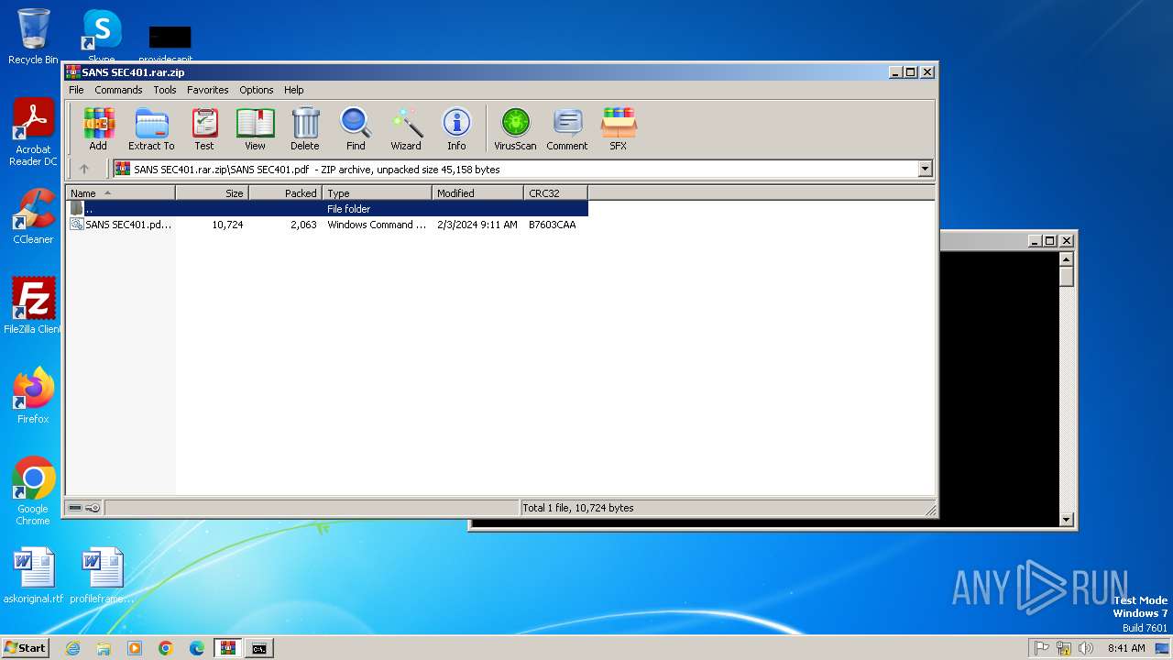
Task: Click the Action Center flag tray icon
Action: 1042,648
